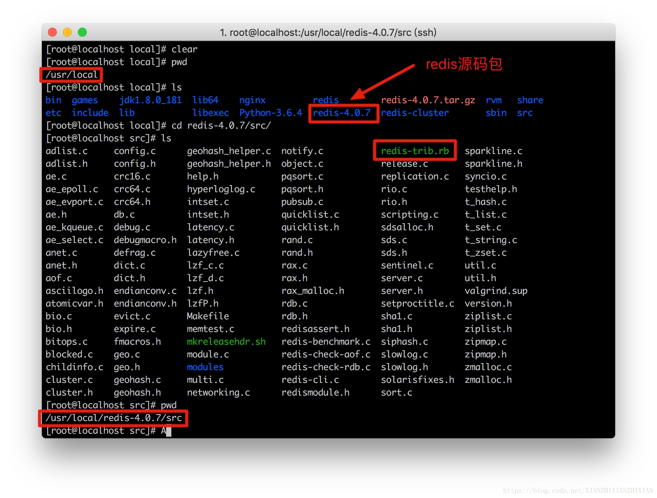This screenshot has height=498, width=657.
Task: Click the zmalloc.c file name
Action: pyautogui.click(x=488, y=367)
